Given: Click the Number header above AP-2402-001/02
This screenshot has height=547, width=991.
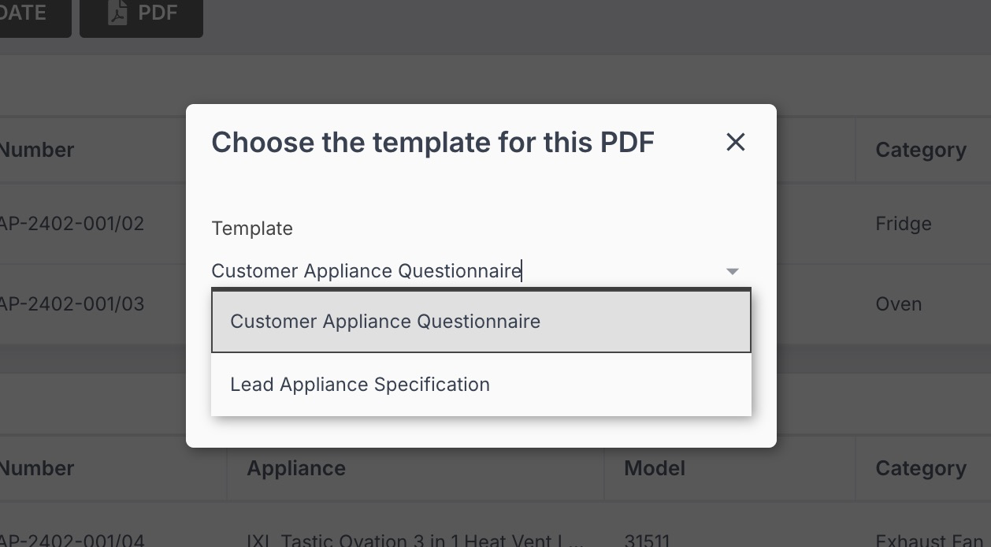Looking at the screenshot, I should (x=37, y=150).
